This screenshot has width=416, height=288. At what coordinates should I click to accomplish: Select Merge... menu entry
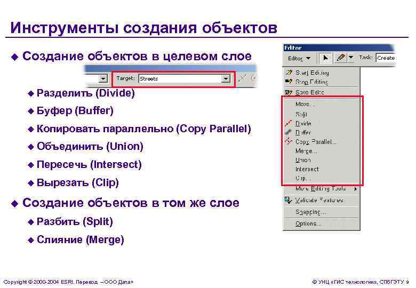(306, 151)
